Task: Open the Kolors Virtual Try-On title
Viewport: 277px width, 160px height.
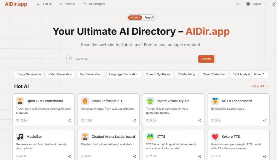Action: click(173, 101)
